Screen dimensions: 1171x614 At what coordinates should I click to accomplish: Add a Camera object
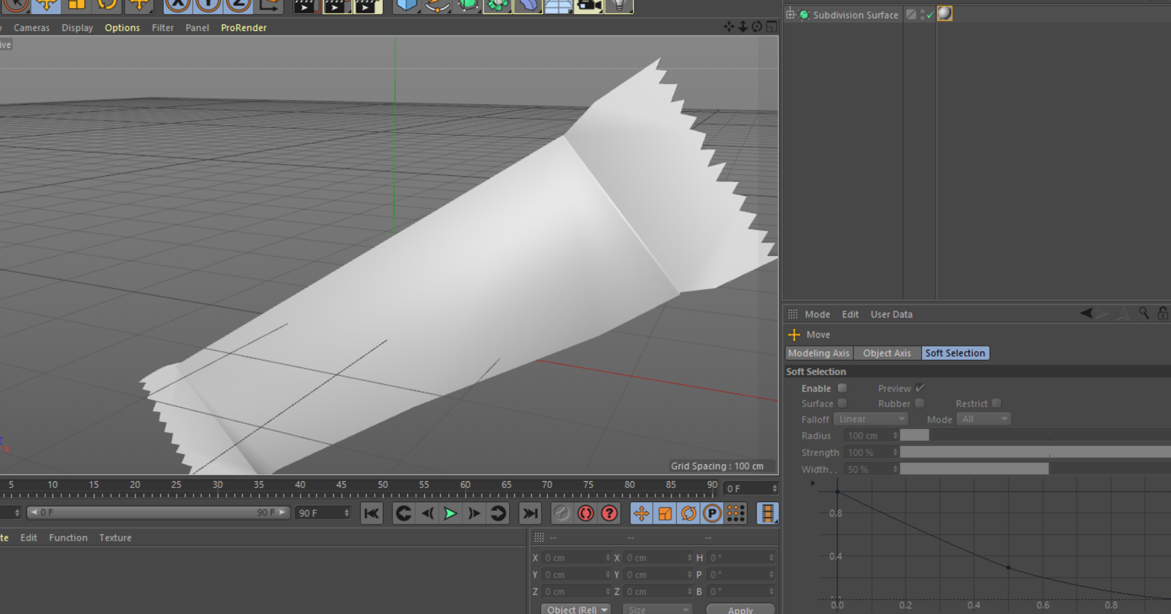point(589,5)
